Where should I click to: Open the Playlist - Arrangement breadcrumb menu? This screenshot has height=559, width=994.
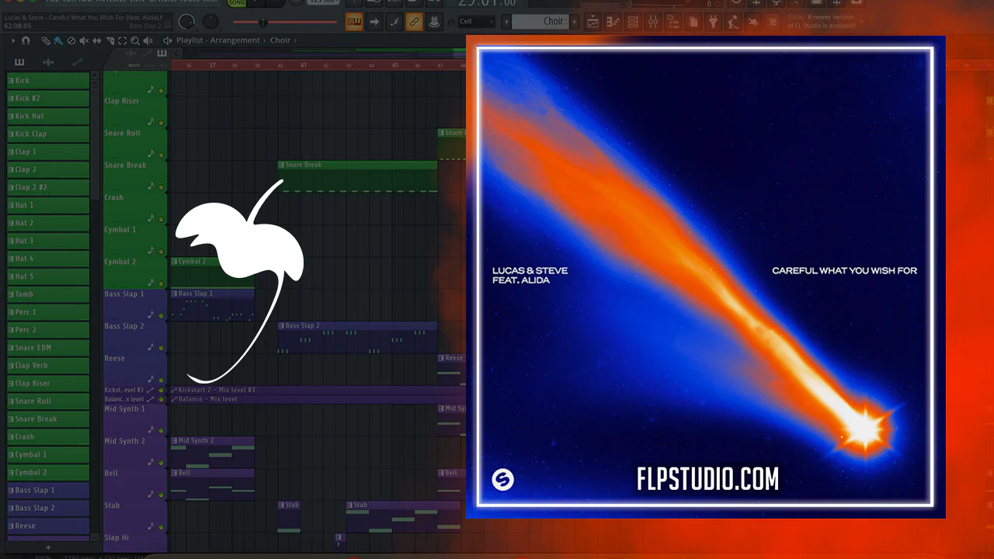pos(220,40)
